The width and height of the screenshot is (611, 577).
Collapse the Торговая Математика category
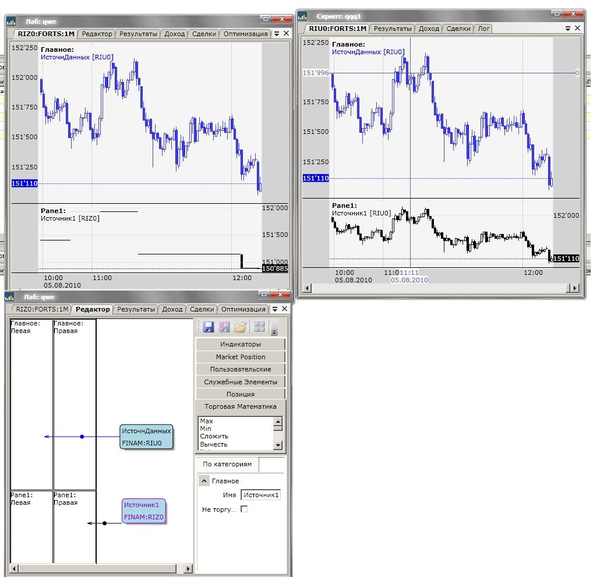pos(241,406)
